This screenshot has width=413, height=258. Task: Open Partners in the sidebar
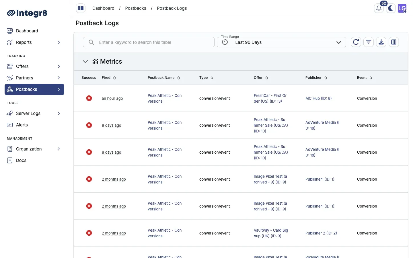34,78
